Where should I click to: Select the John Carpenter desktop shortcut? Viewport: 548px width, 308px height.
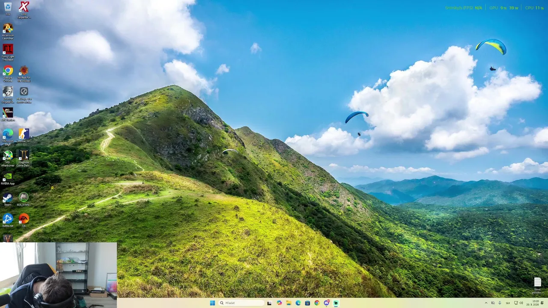pyautogui.click(x=24, y=10)
